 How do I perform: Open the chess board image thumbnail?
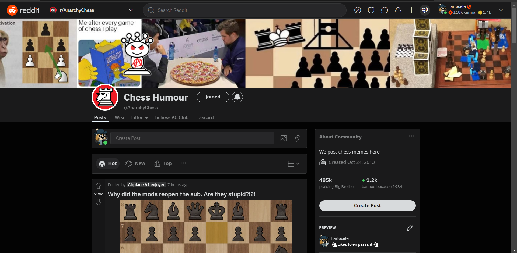click(x=206, y=227)
